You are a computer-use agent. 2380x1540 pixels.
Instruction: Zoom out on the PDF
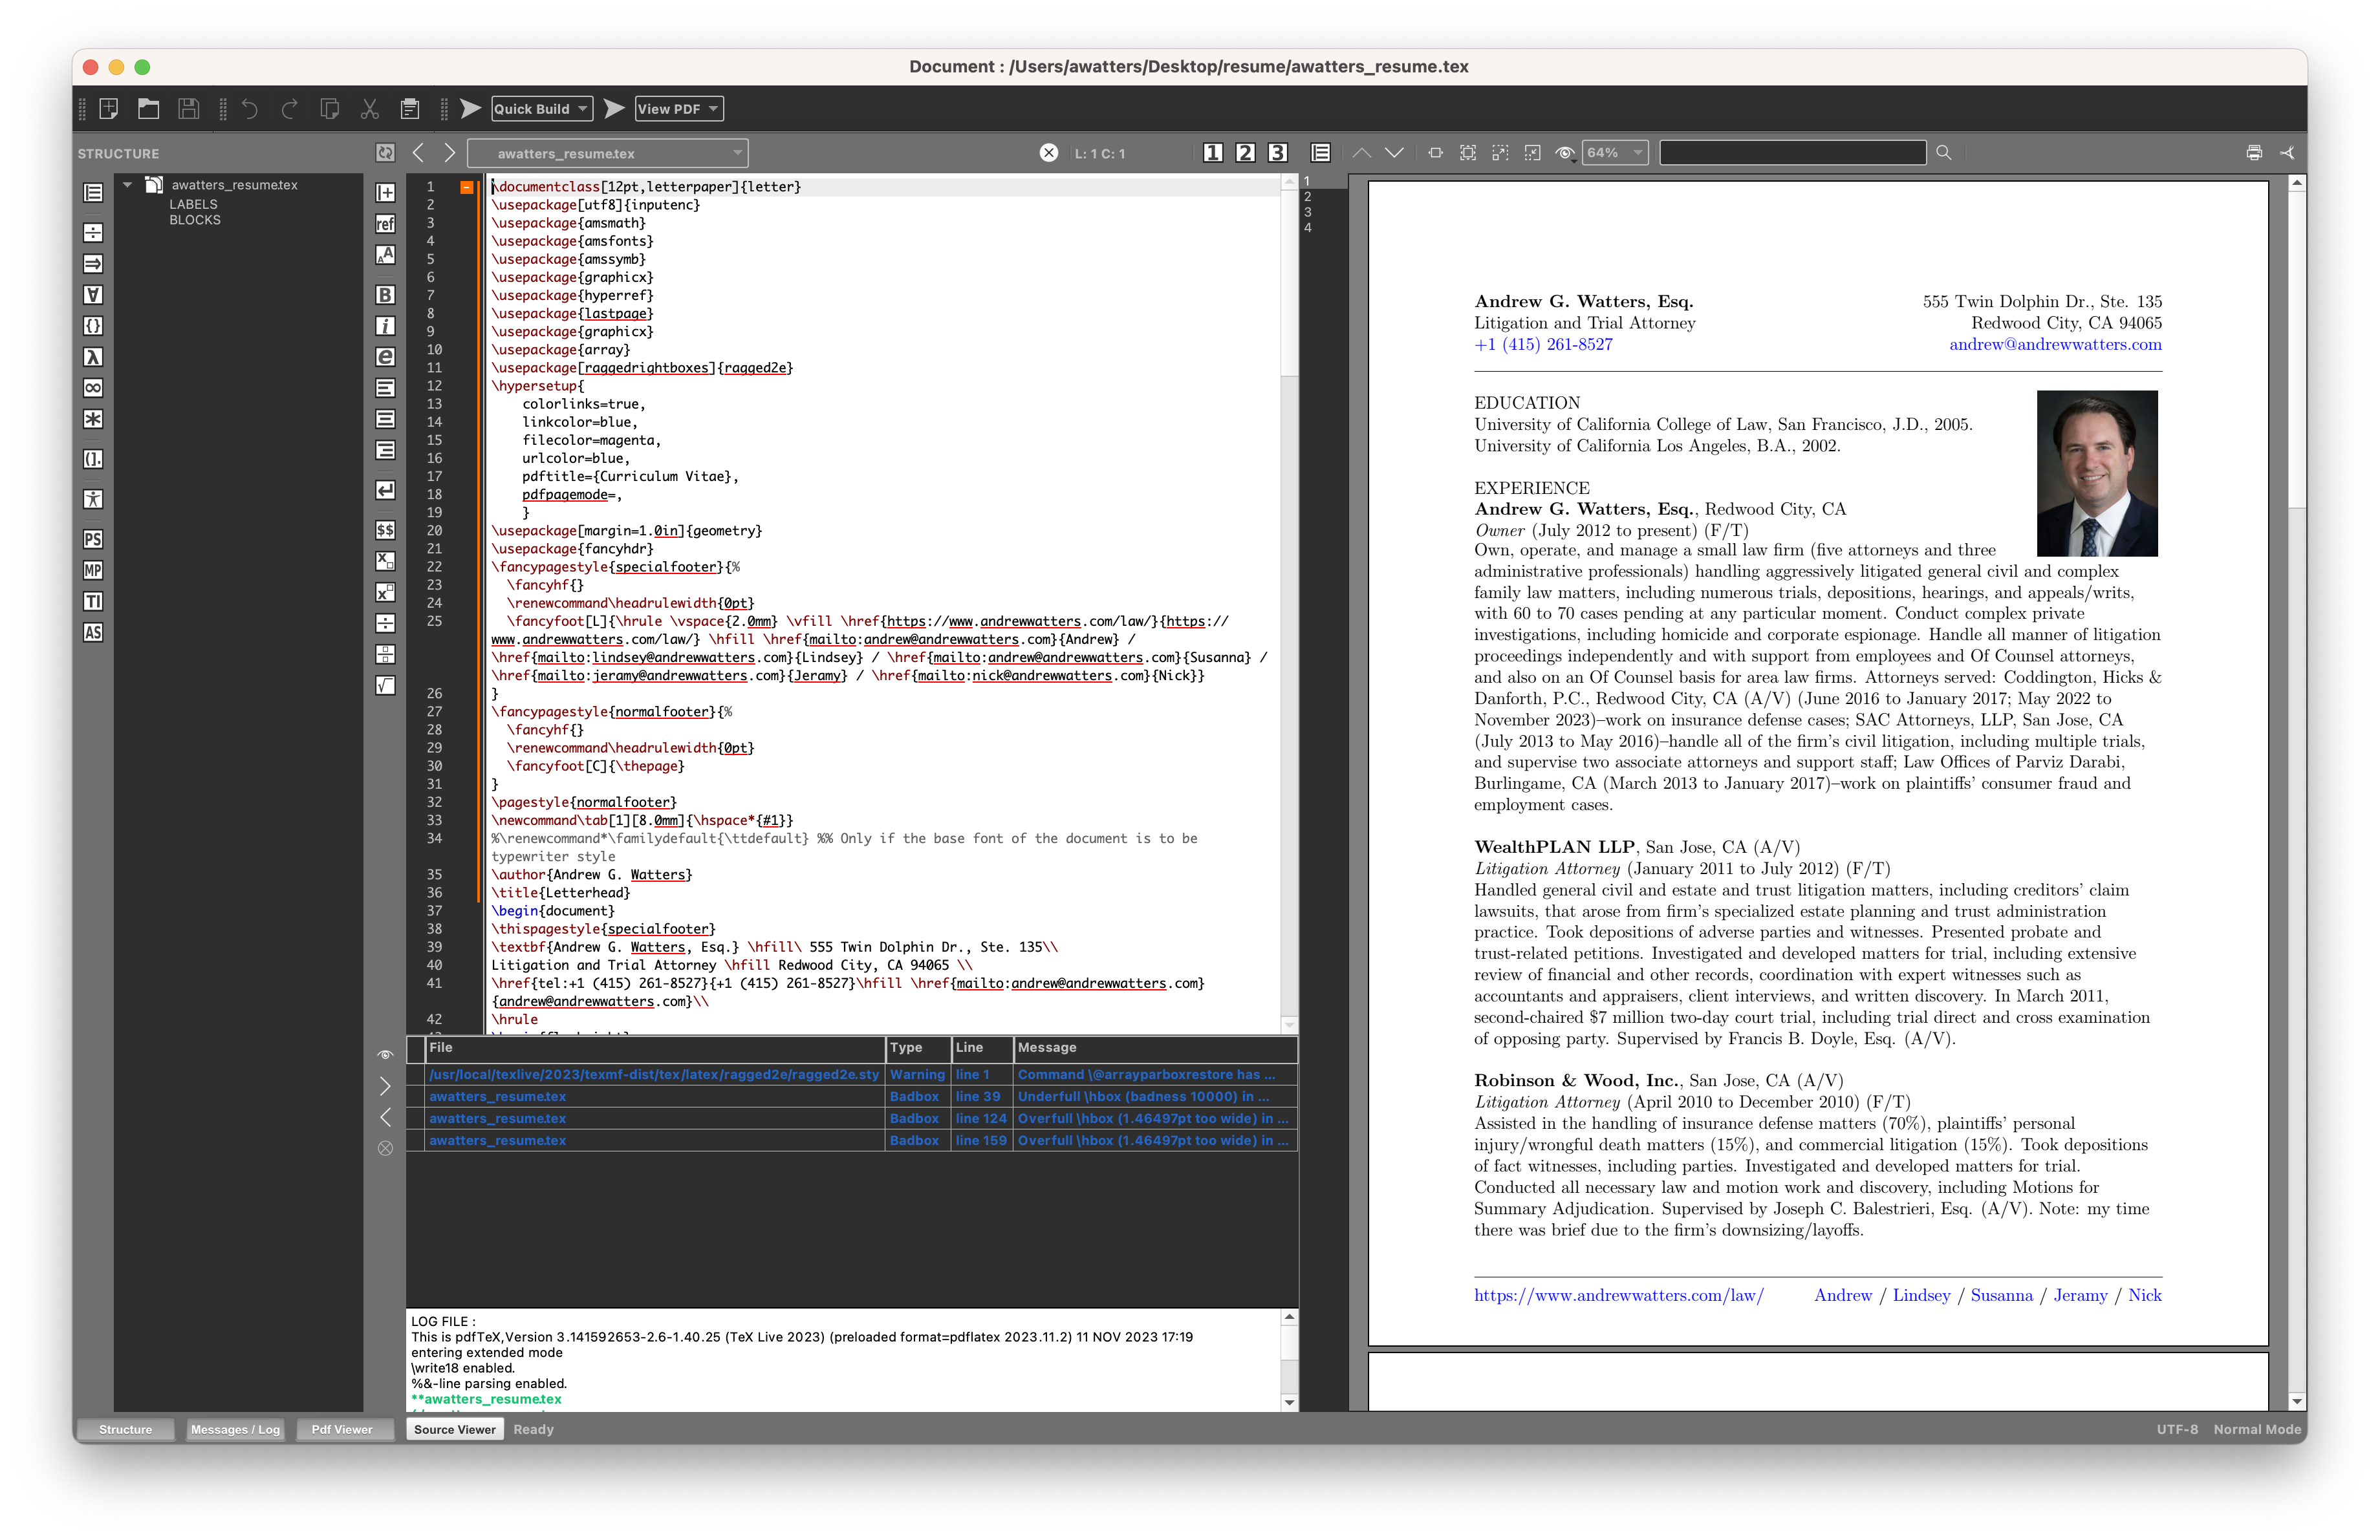point(1532,153)
